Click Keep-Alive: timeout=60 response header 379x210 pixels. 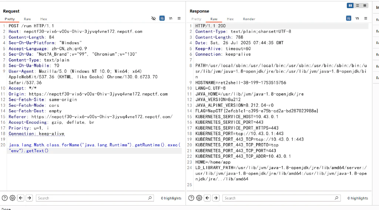pos(223,48)
